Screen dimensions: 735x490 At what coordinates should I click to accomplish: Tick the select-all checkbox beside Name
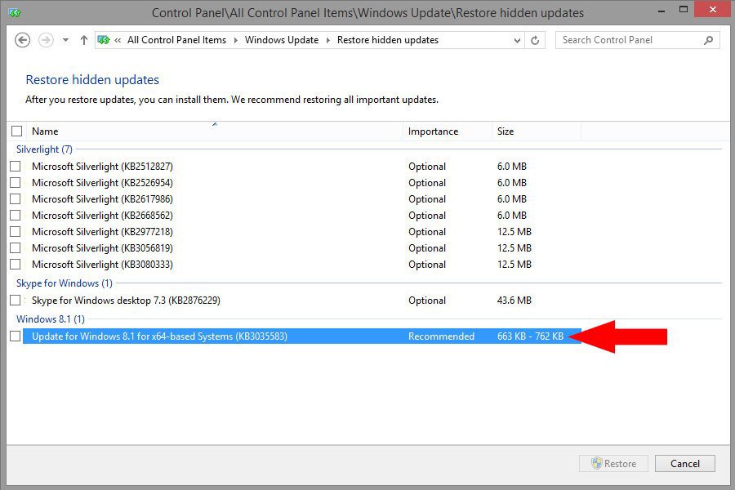coord(17,131)
